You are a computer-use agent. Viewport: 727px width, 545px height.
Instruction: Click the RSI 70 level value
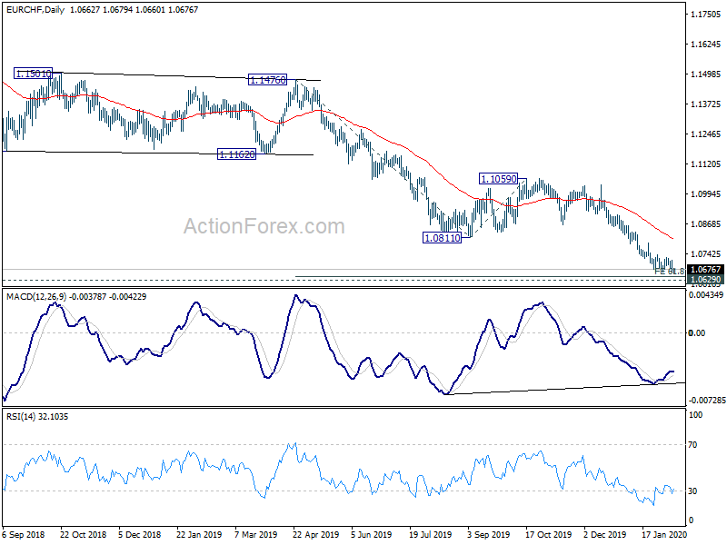pos(692,445)
